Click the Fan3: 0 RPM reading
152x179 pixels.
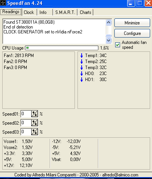click(15, 68)
